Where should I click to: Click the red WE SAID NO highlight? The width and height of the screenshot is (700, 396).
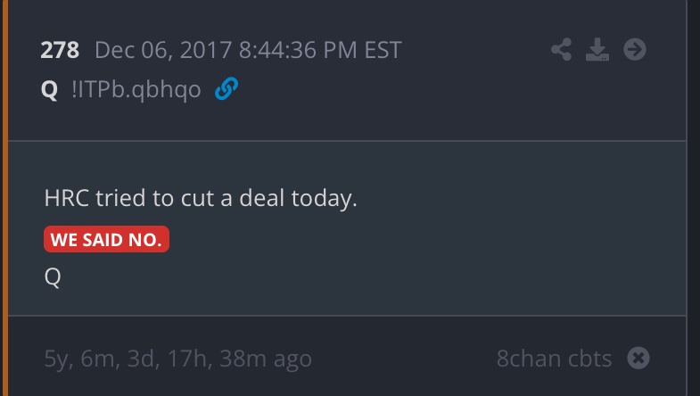106,239
